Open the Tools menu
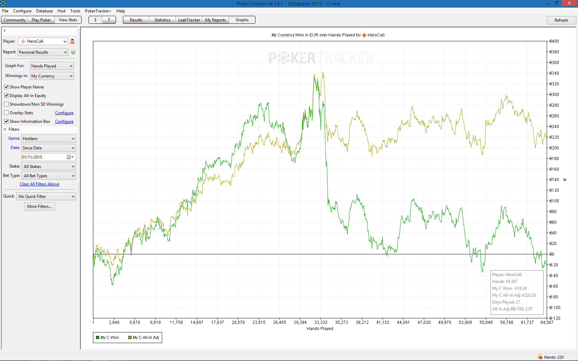 [x=75, y=11]
